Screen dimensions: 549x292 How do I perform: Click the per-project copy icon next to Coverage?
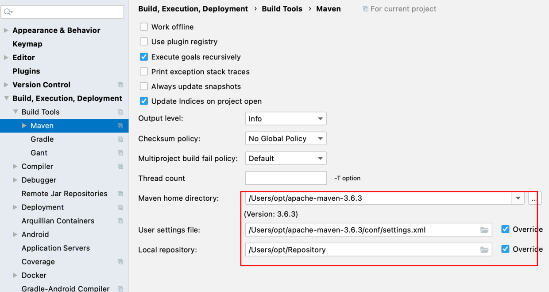point(120,262)
